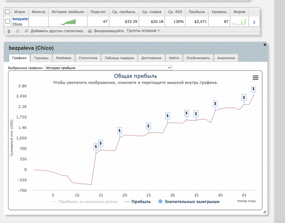
Task: Click the dollar marker at game 29
Action: (168, 116)
